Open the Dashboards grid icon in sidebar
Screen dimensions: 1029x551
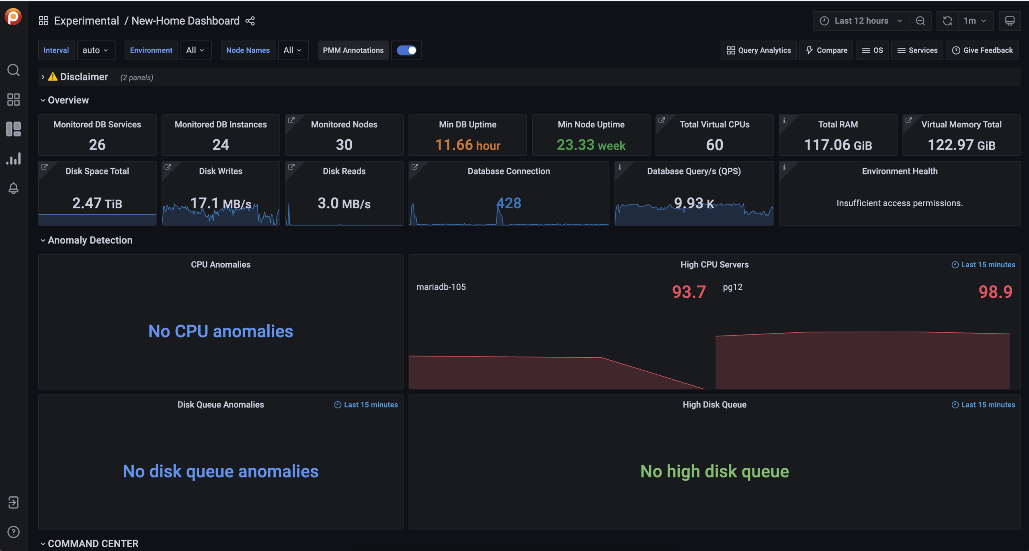[13, 99]
